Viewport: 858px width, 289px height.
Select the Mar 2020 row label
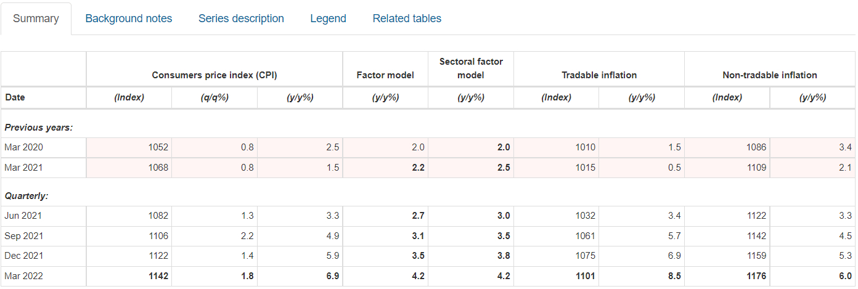pos(23,147)
